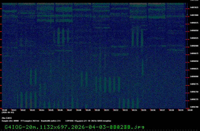
Task: Click frequency label 14096975
Action: pyautogui.click(x=194, y=23)
